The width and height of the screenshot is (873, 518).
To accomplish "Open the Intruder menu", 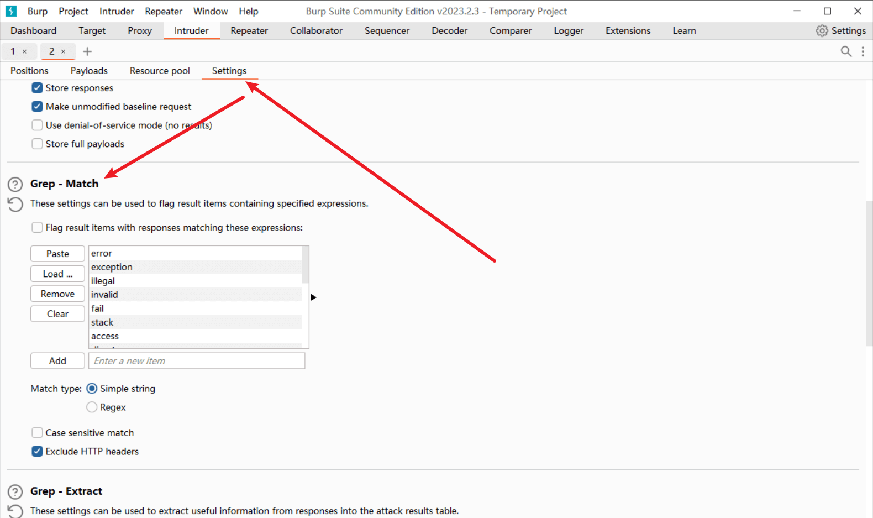I will point(117,11).
